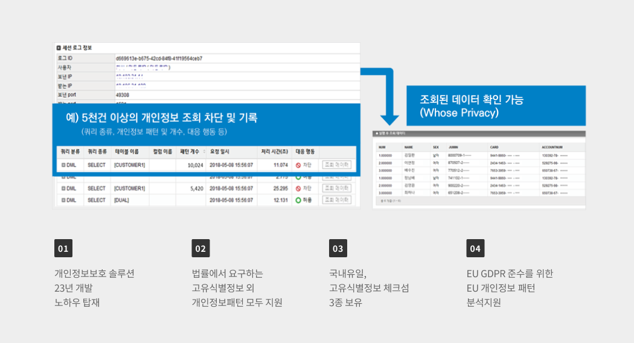The image size is (634, 343).
Task: Sort by the 패턴 개수 column arrows
Action: tap(204, 152)
